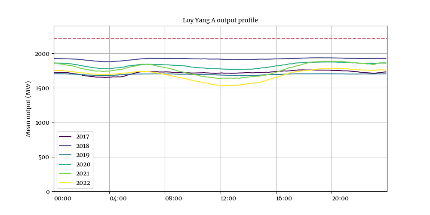Viewport: 430px width, 215px height.
Task: Click the teal-blue 2019 legend line
Action: [x=65, y=155]
